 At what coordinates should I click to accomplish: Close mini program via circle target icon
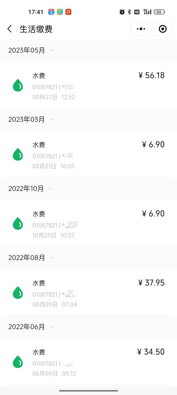[x=163, y=29]
